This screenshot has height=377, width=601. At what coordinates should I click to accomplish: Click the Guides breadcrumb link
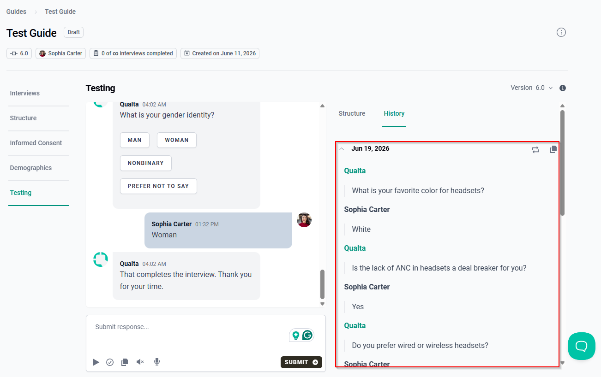tap(16, 12)
